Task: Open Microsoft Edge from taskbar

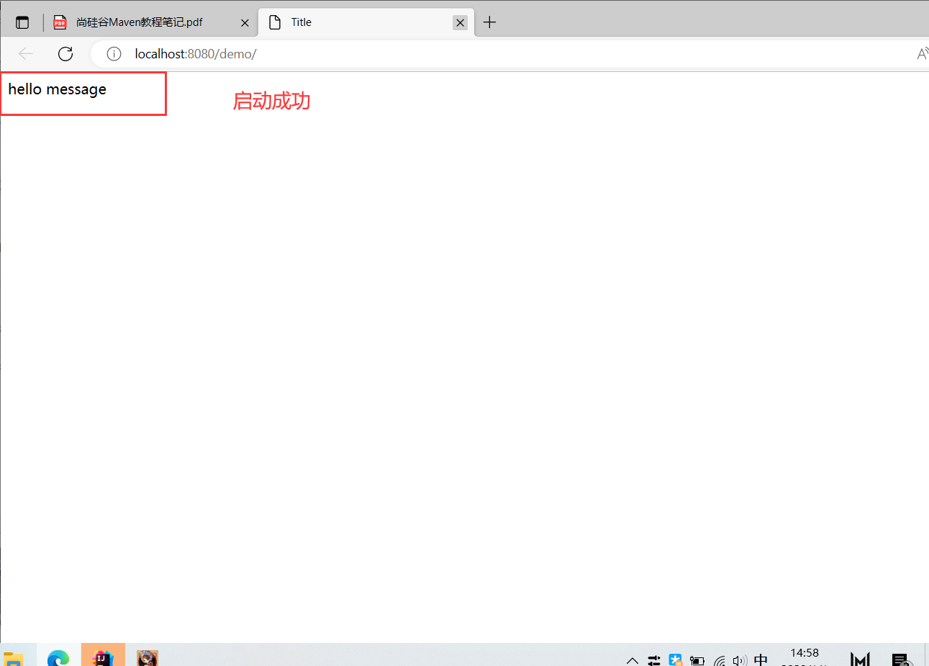Action: coord(58,658)
